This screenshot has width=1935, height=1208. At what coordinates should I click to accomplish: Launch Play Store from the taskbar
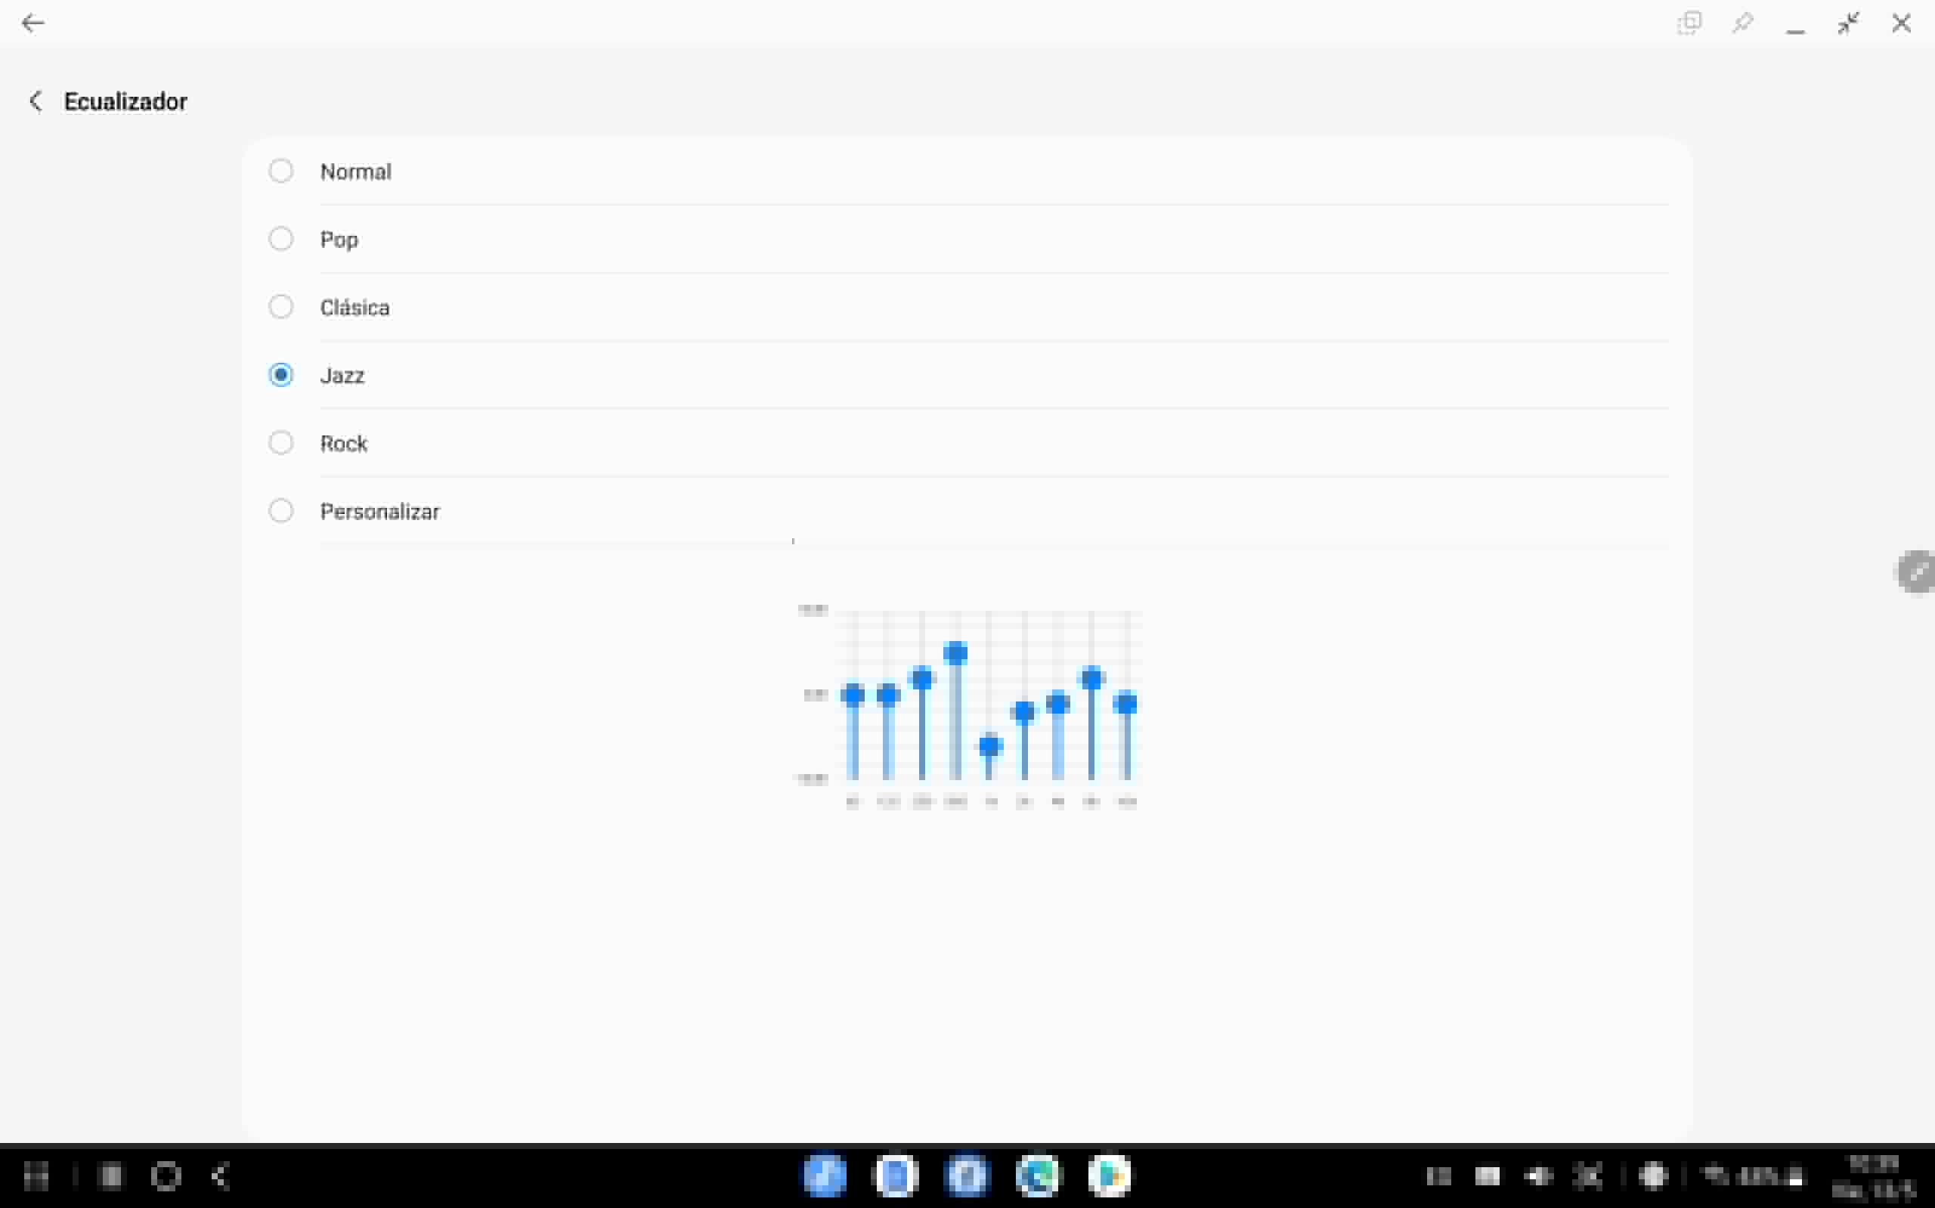click(1110, 1175)
